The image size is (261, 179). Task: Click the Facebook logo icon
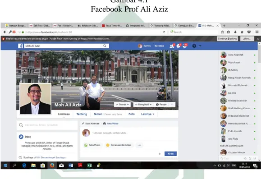click(20, 46)
